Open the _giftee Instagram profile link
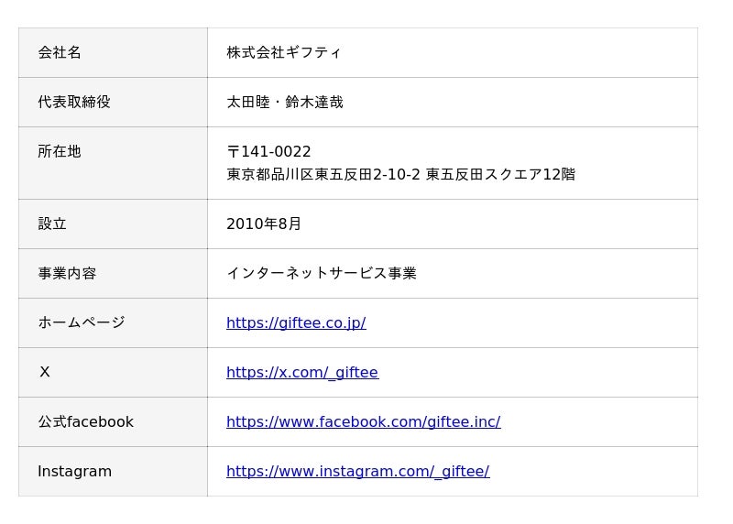Image resolution: width=733 pixels, height=524 pixels. click(x=357, y=471)
